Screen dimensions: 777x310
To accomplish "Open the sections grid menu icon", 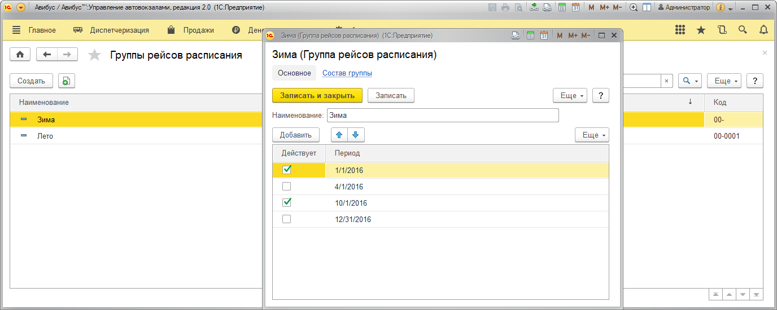I will [680, 30].
